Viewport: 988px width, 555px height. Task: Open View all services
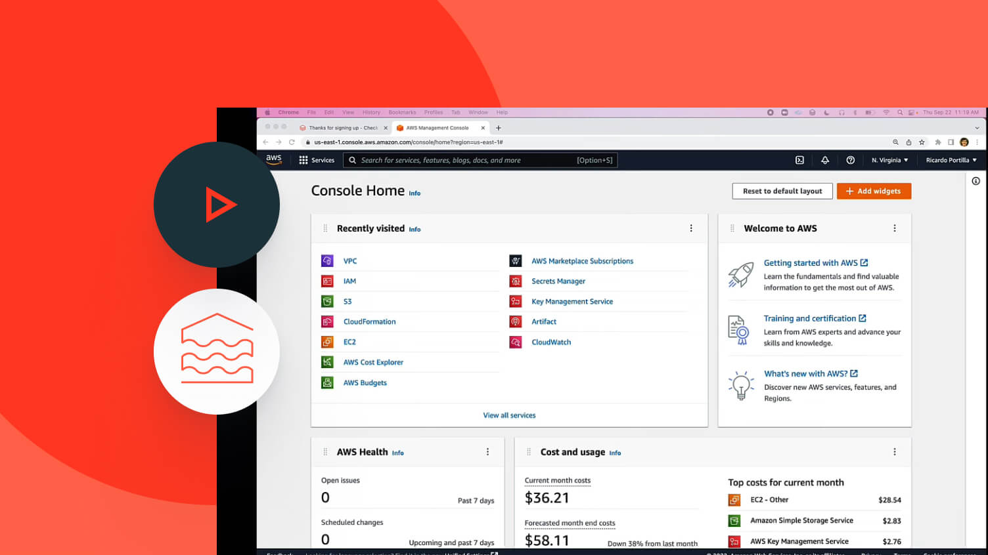509,415
